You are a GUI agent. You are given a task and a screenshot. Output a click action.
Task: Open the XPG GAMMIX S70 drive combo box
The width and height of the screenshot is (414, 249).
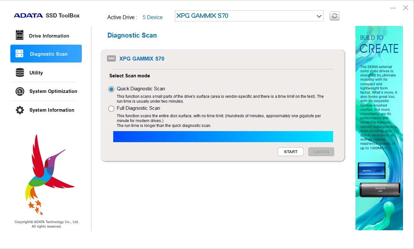(246, 16)
